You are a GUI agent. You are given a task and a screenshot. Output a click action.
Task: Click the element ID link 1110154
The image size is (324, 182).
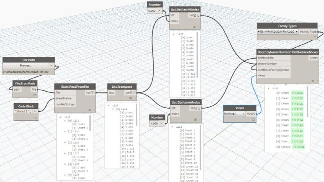(x=299, y=147)
